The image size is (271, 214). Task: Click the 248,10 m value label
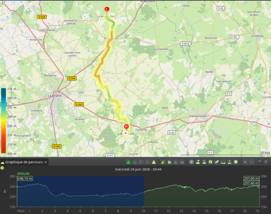(x=25, y=178)
